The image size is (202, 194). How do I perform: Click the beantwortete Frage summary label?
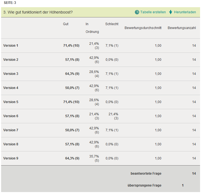click(x=146, y=174)
